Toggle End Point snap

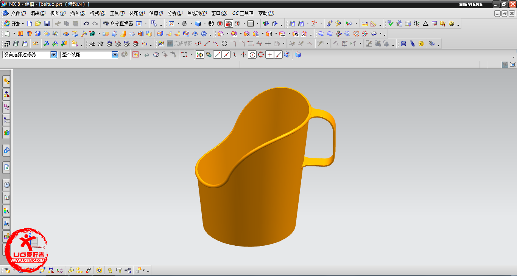(217, 54)
